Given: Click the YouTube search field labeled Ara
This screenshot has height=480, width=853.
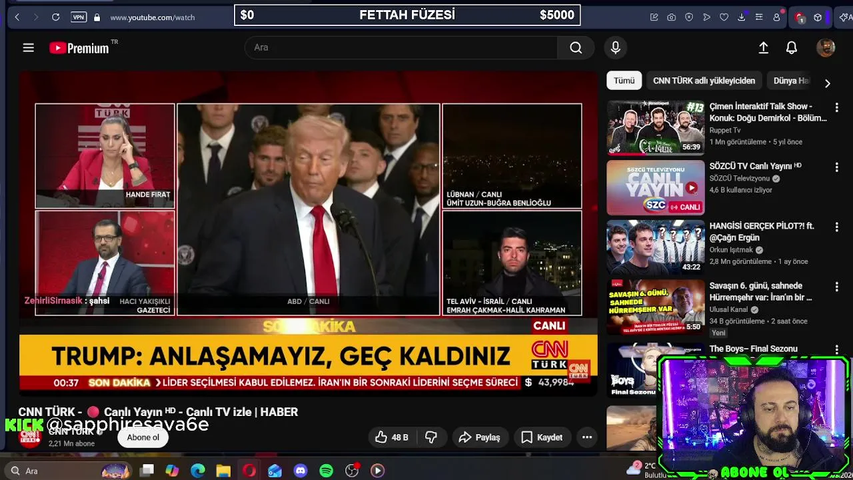Looking at the screenshot, I should 401,47.
